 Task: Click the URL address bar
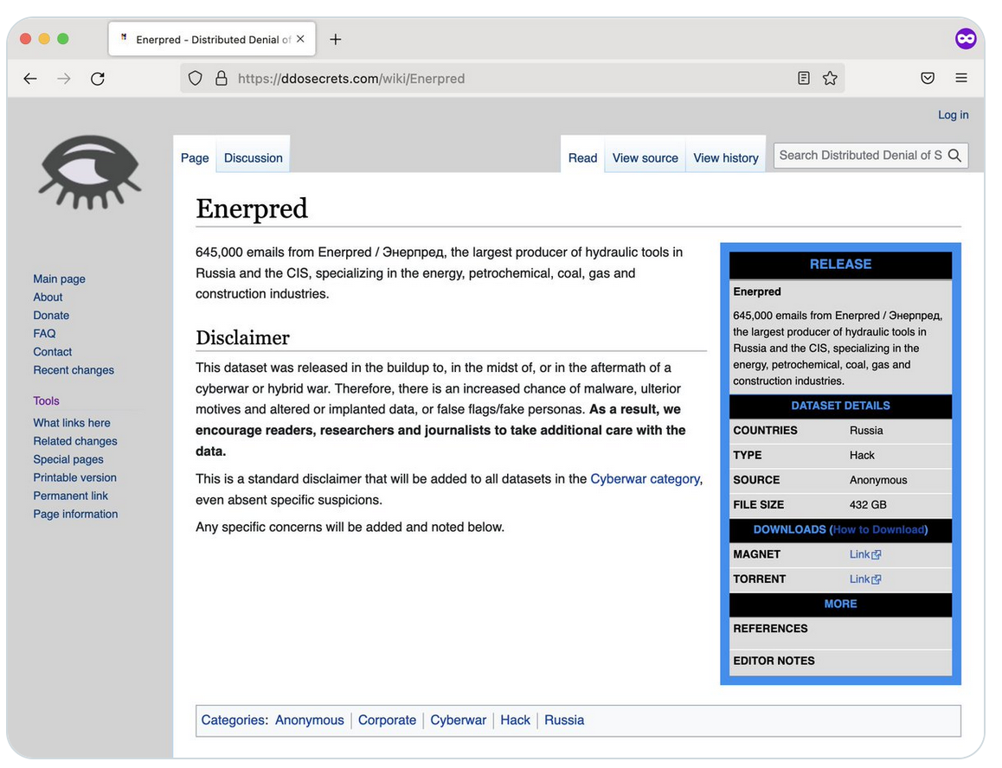click(511, 78)
